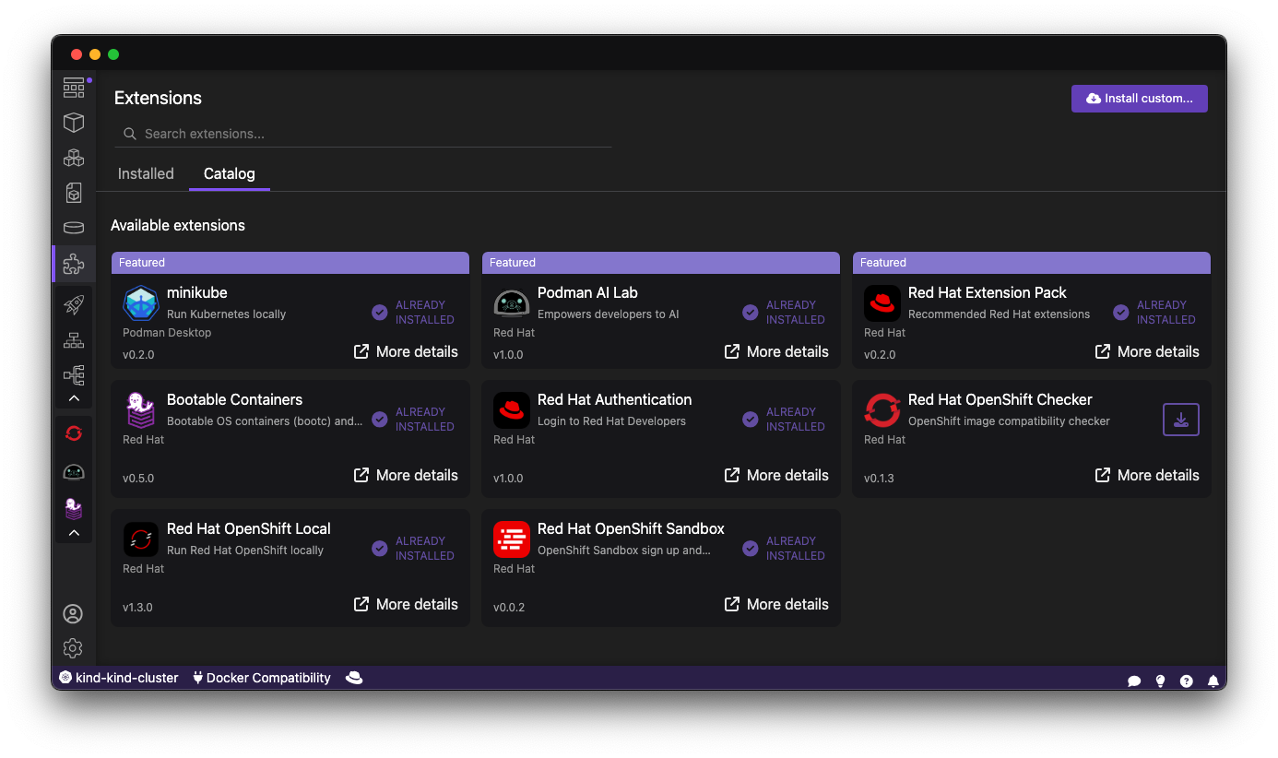Click the Red Hat OpenShift Checker logo

pos(882,410)
